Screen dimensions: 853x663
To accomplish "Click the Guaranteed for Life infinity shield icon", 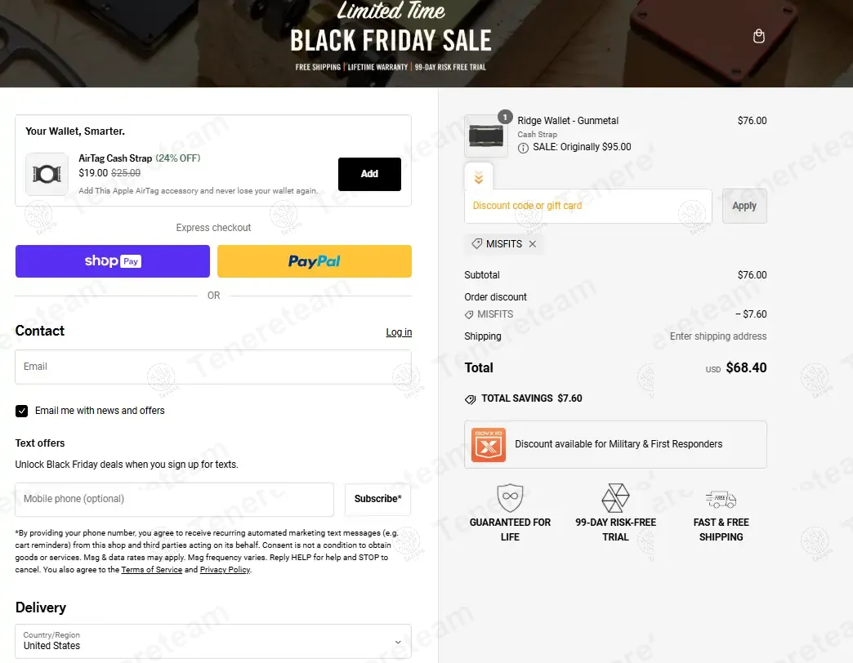I will (510, 497).
